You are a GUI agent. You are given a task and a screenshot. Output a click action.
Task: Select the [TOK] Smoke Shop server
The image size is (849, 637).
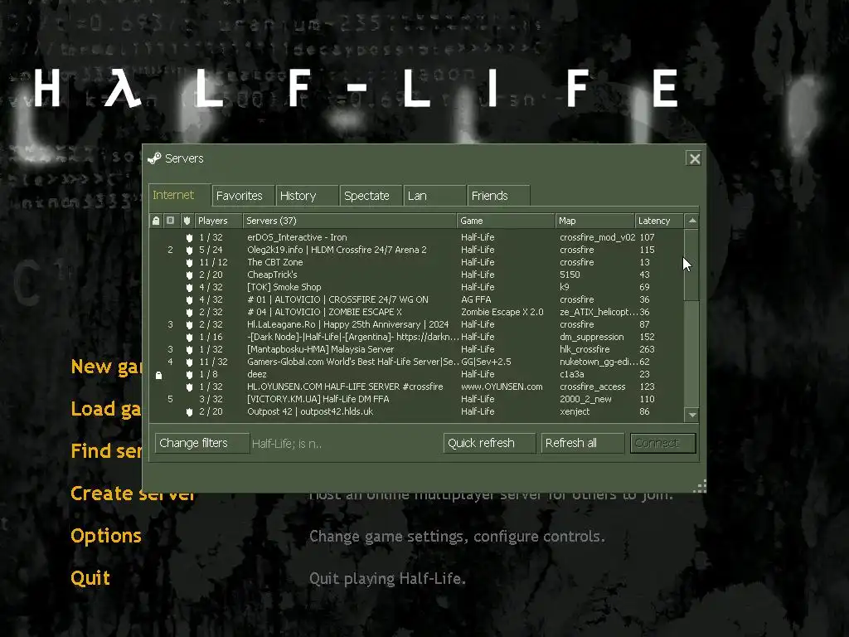[x=416, y=288]
